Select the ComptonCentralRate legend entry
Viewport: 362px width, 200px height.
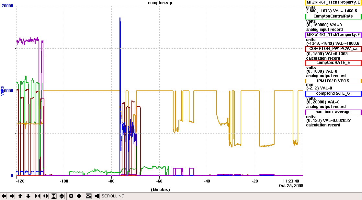click(333, 17)
